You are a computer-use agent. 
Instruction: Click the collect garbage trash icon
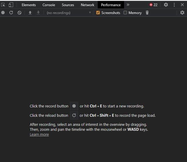click(147, 13)
